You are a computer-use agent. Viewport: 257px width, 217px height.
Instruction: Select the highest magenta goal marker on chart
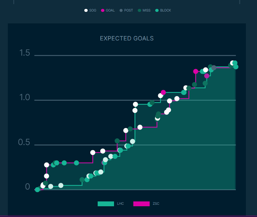(x=196, y=71)
